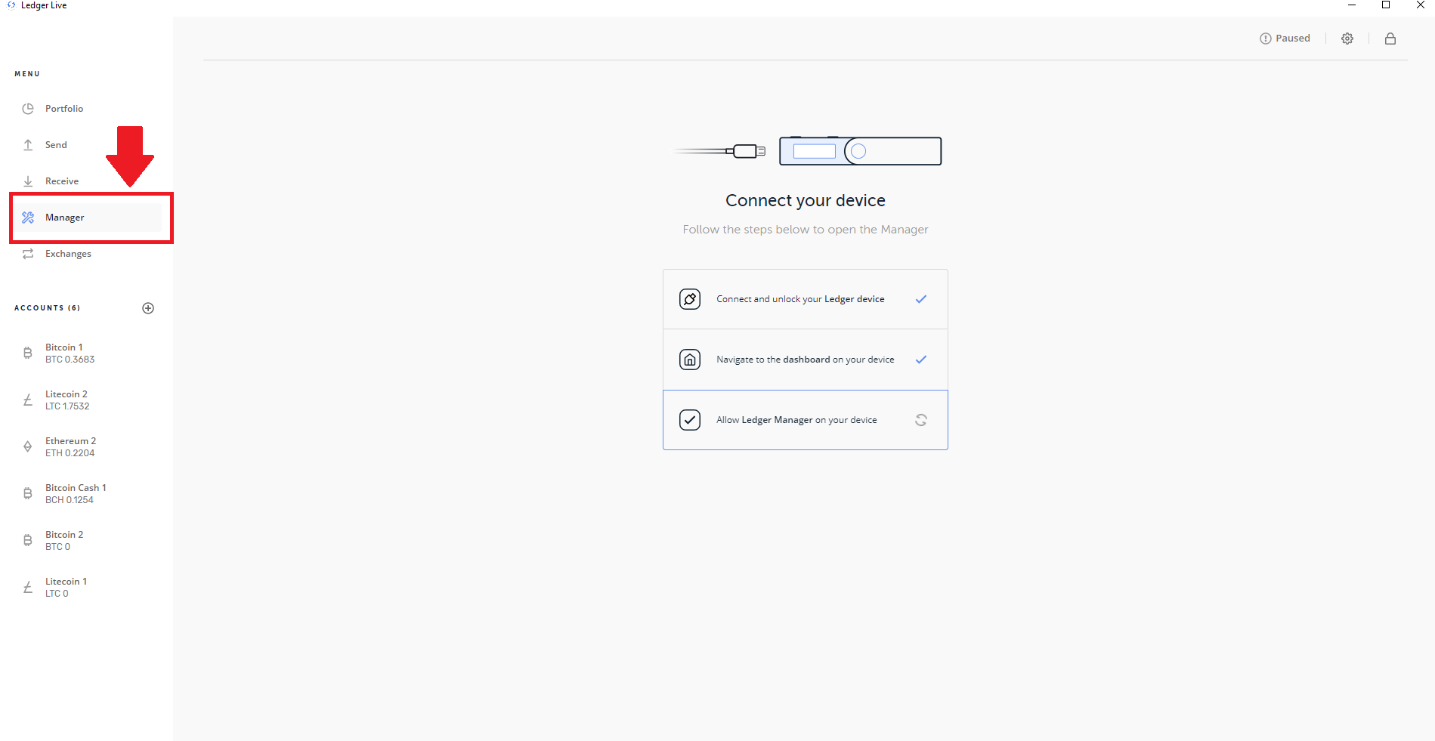The image size is (1435, 741).
Task: Click the Paused warning circle icon
Action: 1266,39
